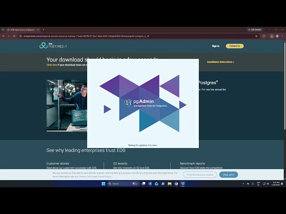Open the ESP language indicator
The width and height of the screenshot is (286, 214).
(x=258, y=184)
